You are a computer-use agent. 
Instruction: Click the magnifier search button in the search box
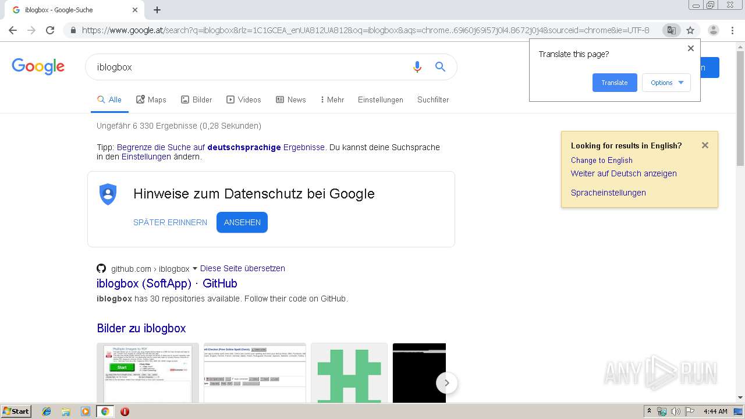[440, 67]
